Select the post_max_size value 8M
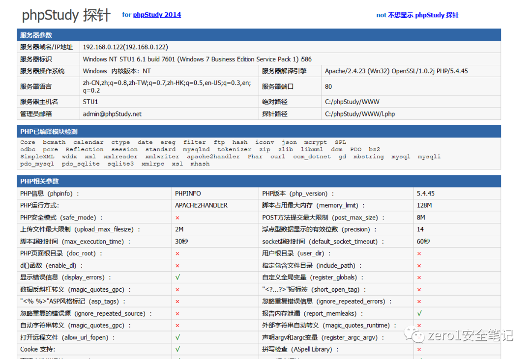This screenshot has width=531, height=359. (x=421, y=218)
